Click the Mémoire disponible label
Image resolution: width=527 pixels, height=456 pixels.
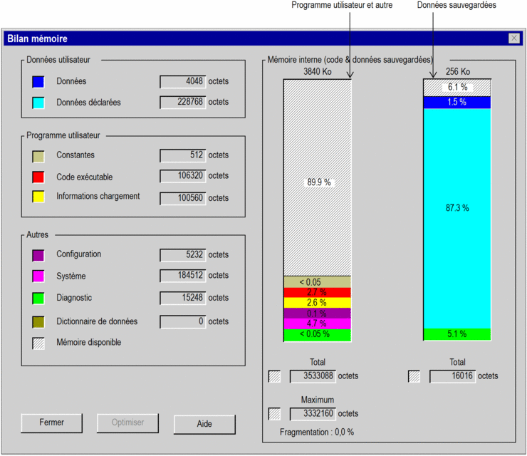(x=89, y=343)
